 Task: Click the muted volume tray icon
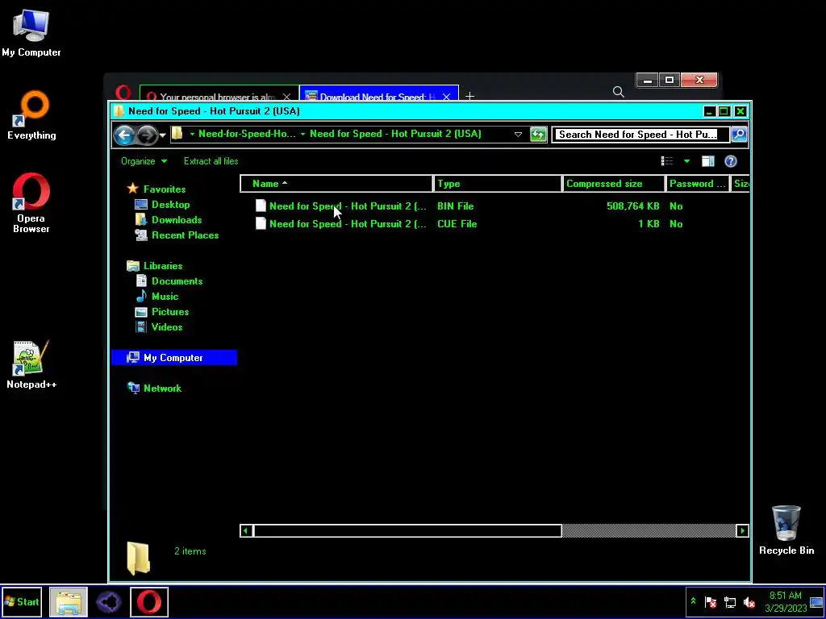[x=749, y=602]
